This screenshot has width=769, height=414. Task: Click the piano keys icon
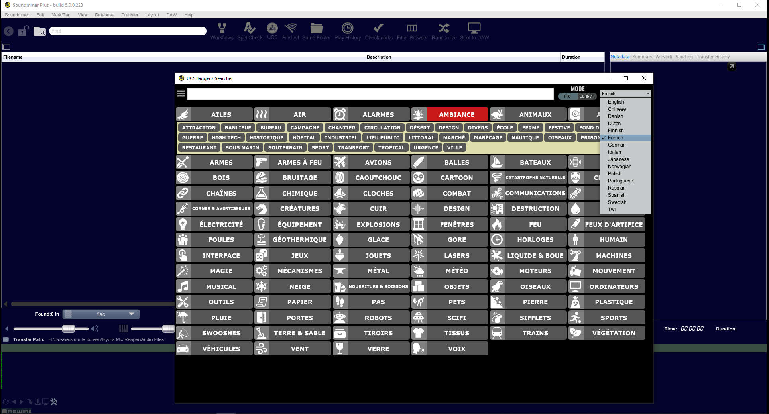(124, 328)
